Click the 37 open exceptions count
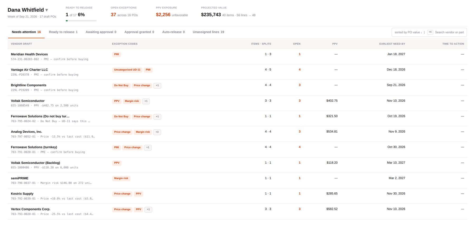 113,15
